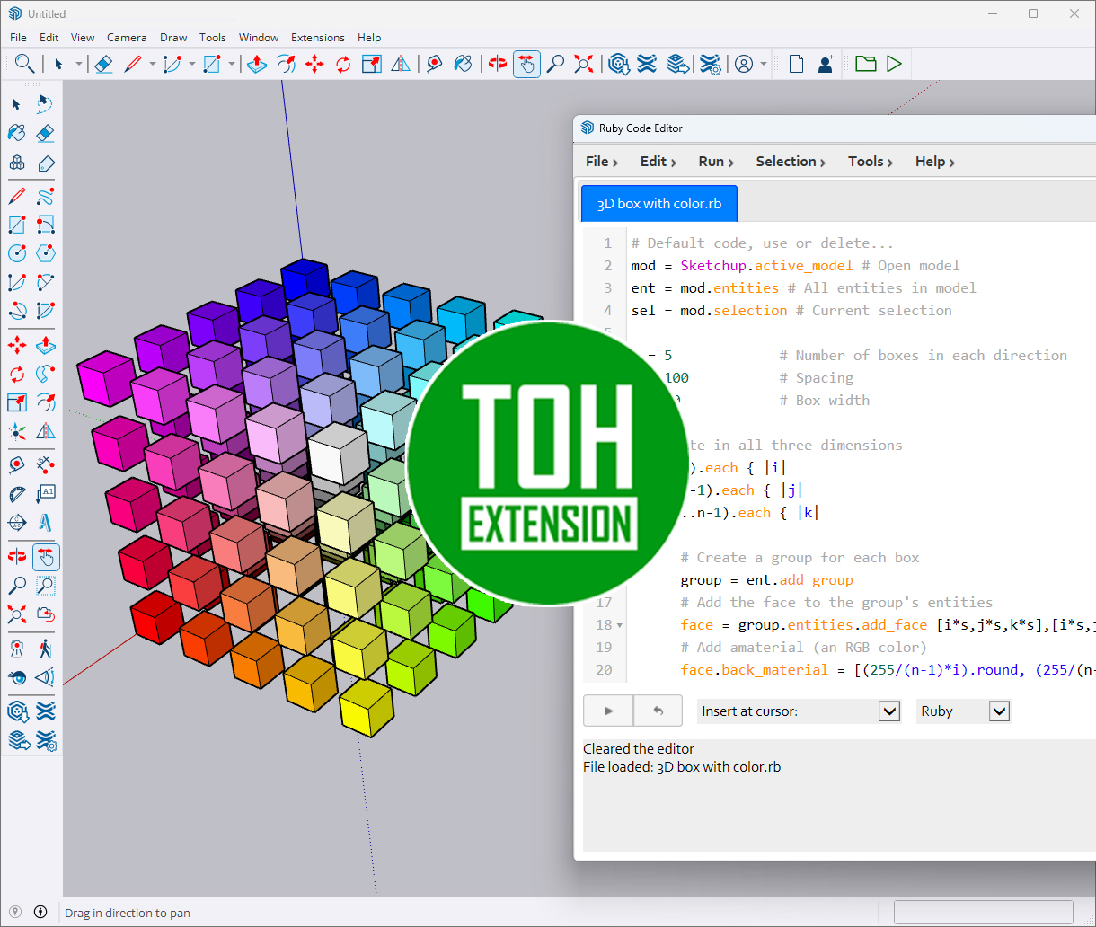The width and height of the screenshot is (1096, 927).
Task: Select the Follow Me tool
Action: coord(46,373)
